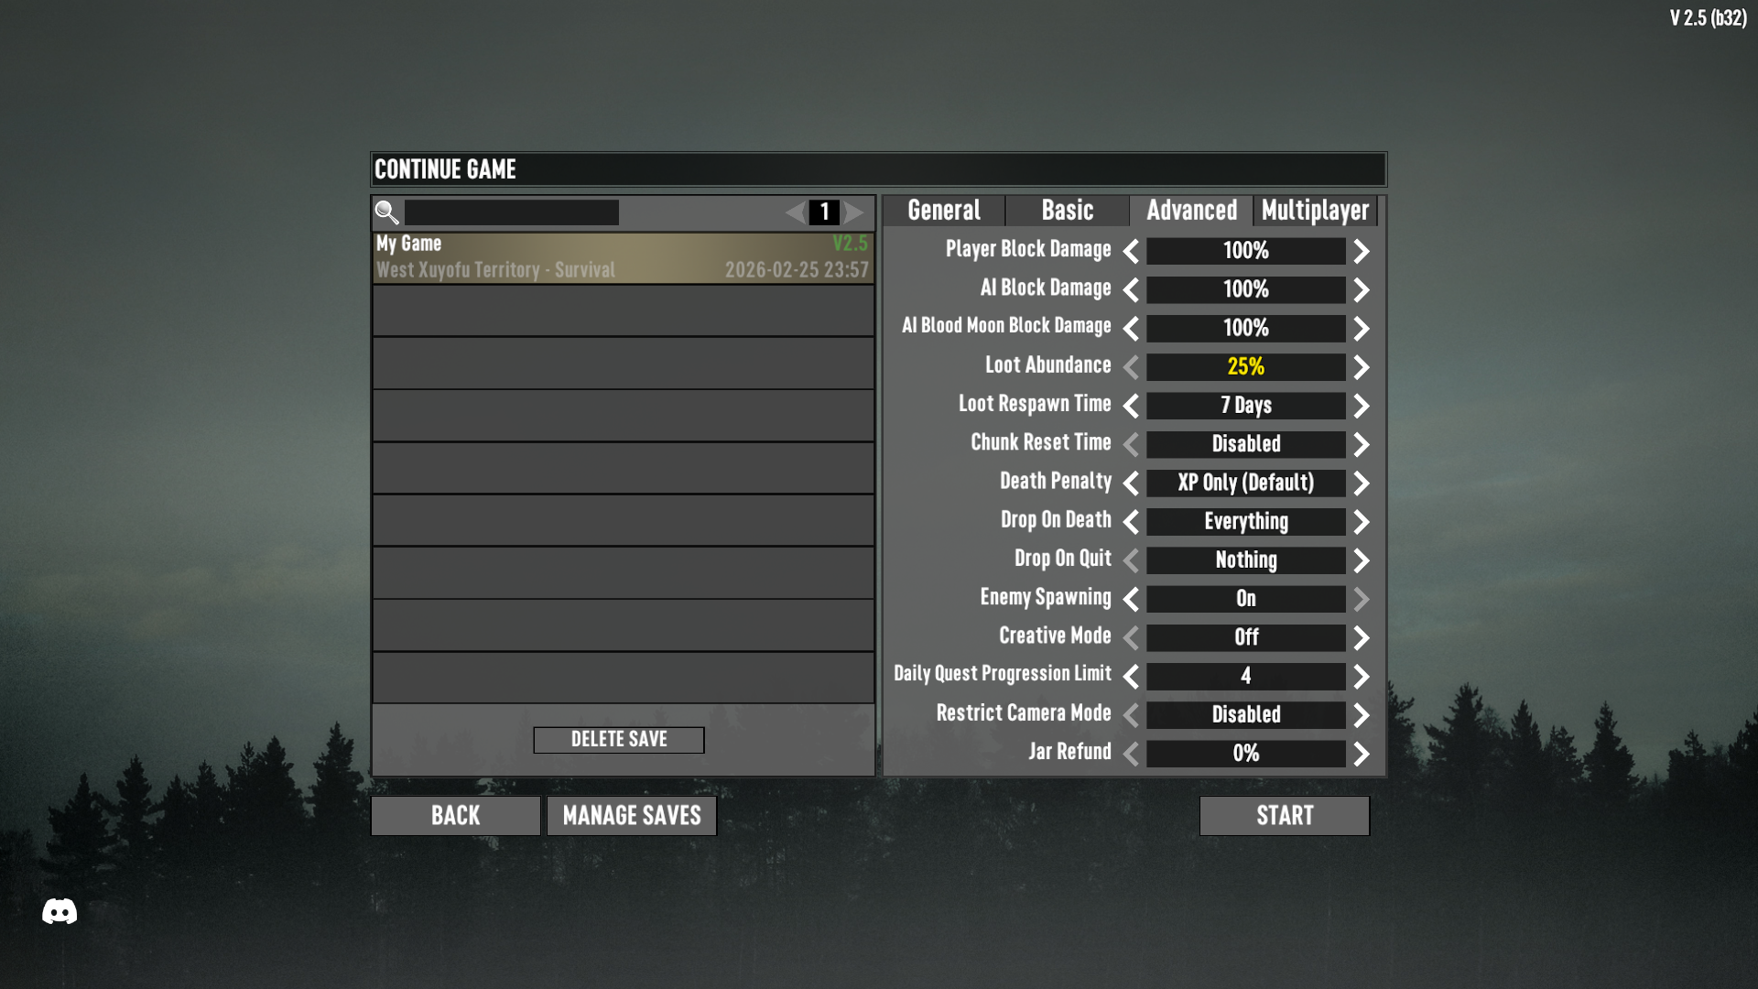Open the Chunk Reset Time value box
The image size is (1758, 989).
pos(1246,444)
